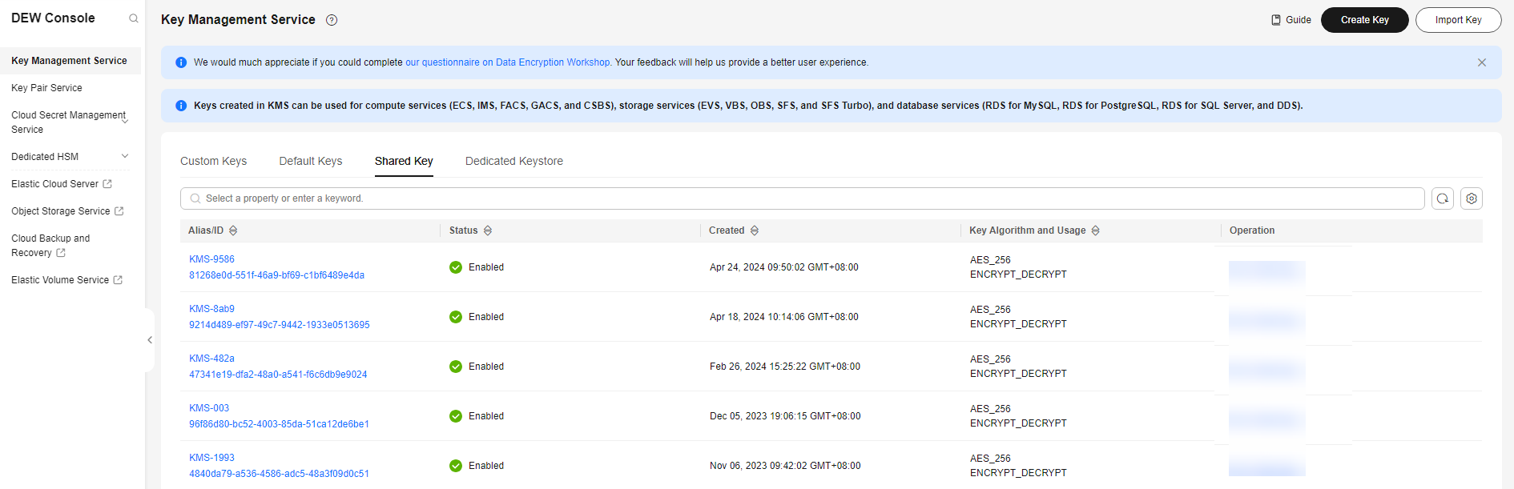Switch to the Custom Keys tab
This screenshot has height=489, width=1514.
(213, 161)
